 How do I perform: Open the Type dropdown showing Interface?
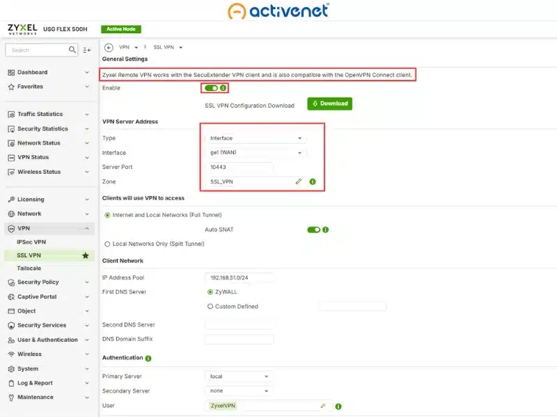[x=256, y=138]
